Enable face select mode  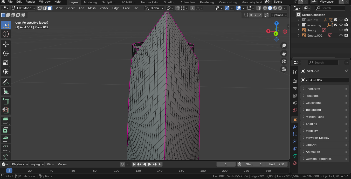point(50,8)
